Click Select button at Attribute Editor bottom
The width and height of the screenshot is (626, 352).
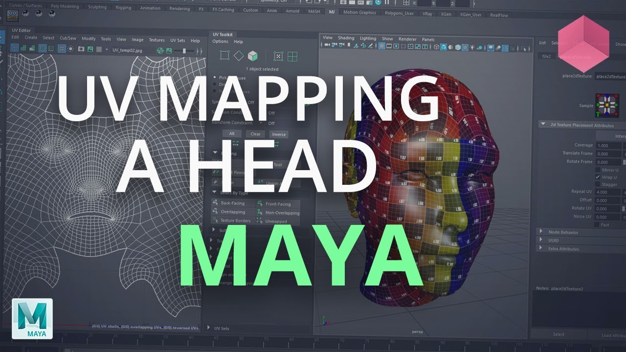559,334
